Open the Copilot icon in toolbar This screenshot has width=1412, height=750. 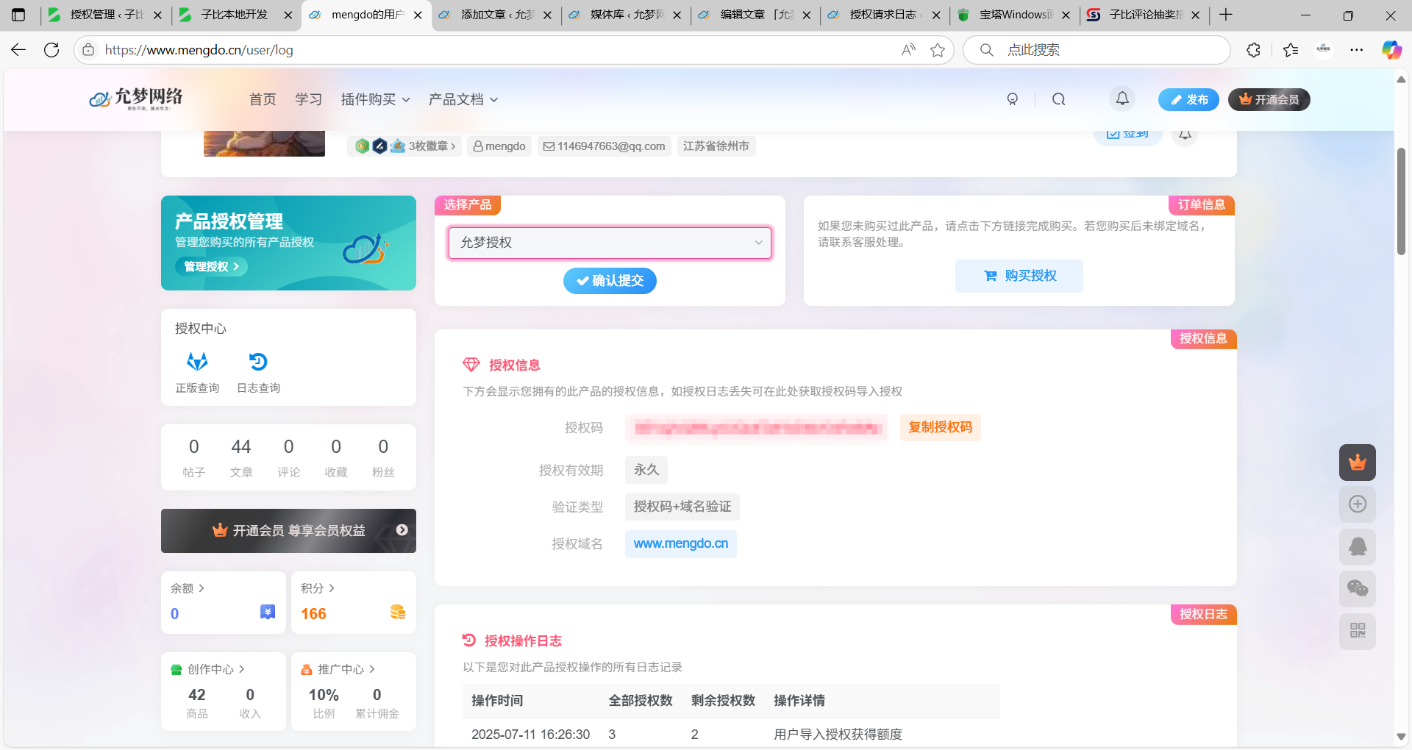(1391, 50)
